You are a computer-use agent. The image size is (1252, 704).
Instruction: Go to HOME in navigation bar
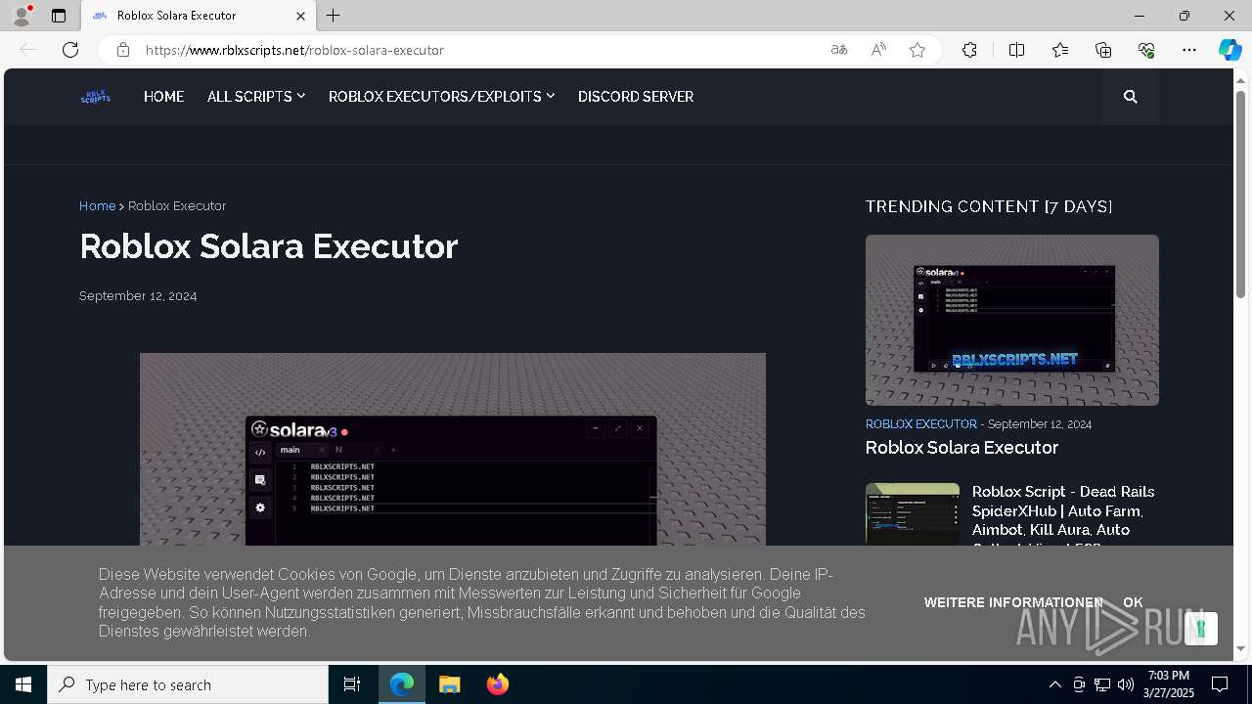(x=163, y=97)
